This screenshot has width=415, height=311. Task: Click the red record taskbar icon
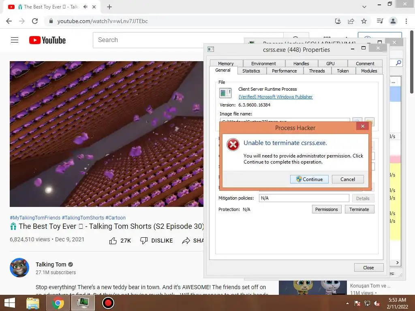coord(108,303)
